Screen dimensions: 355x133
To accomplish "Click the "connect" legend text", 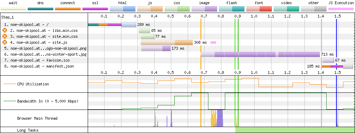I will (x=68, y=3).
